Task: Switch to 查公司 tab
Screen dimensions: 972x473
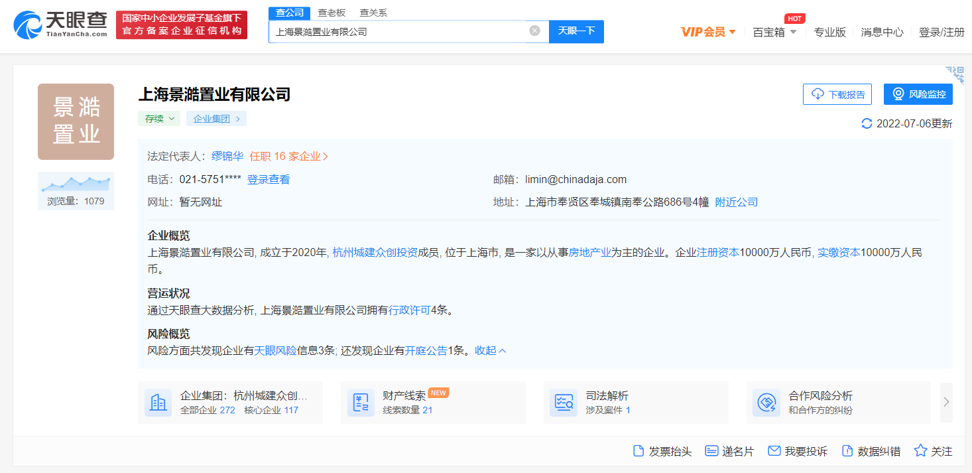Action: [289, 13]
